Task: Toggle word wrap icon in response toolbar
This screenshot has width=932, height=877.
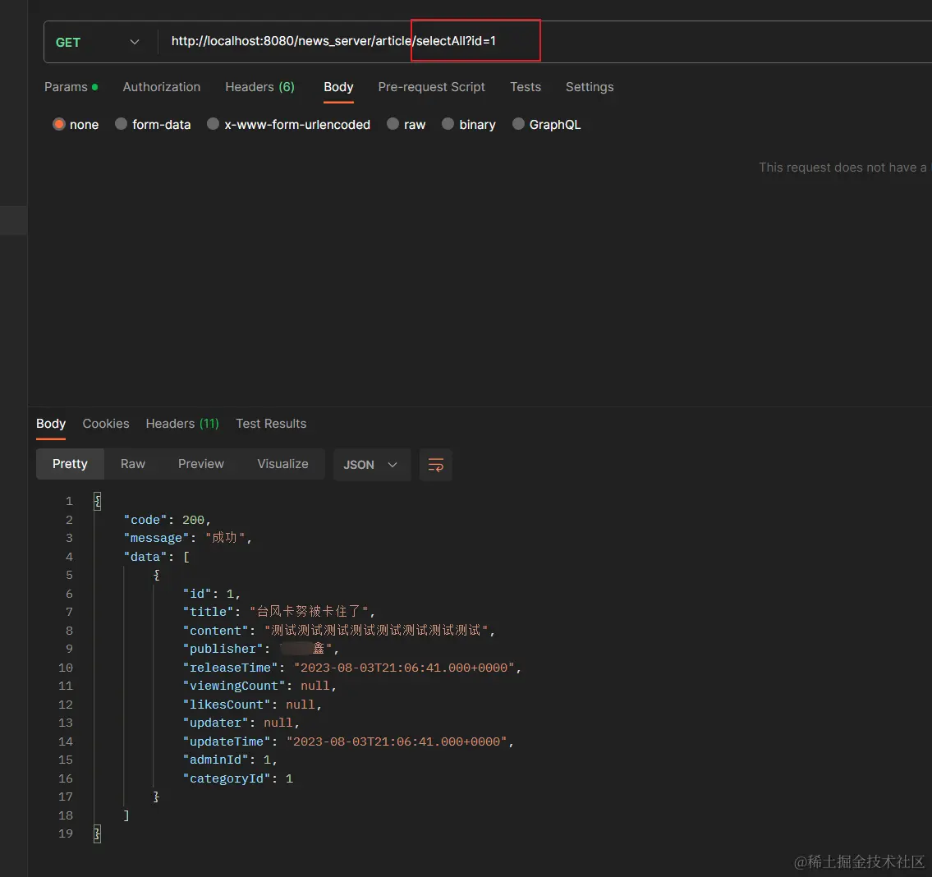Action: (436, 465)
